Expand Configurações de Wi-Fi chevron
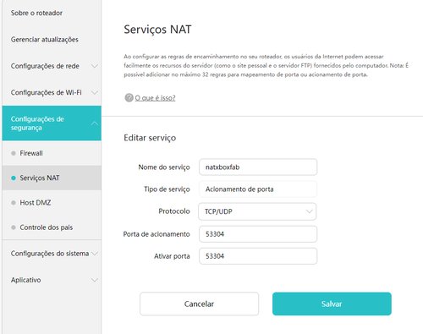Screen dimensions: 423x334 point(95,93)
